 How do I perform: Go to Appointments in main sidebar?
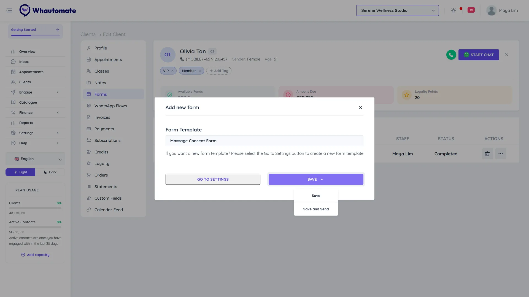(x=35, y=72)
